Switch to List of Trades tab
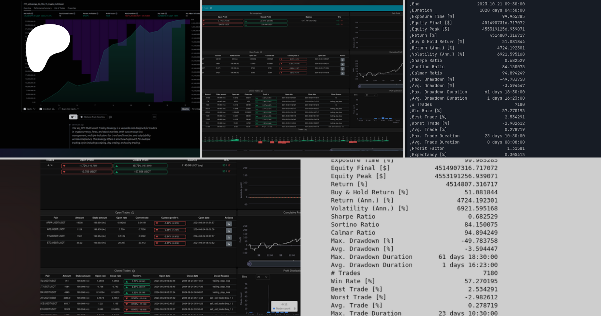This screenshot has width=601, height=316. (x=59, y=8)
